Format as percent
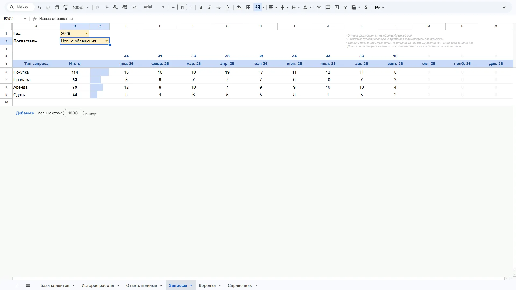516x290 pixels. (x=107, y=7)
